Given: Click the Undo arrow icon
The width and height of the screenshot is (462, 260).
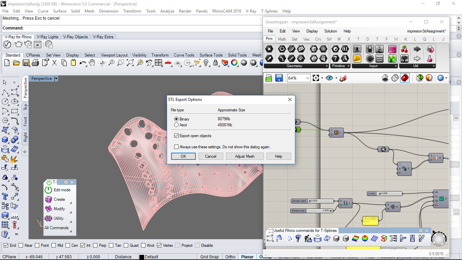Looking at the screenshot, I should pos(83,63).
